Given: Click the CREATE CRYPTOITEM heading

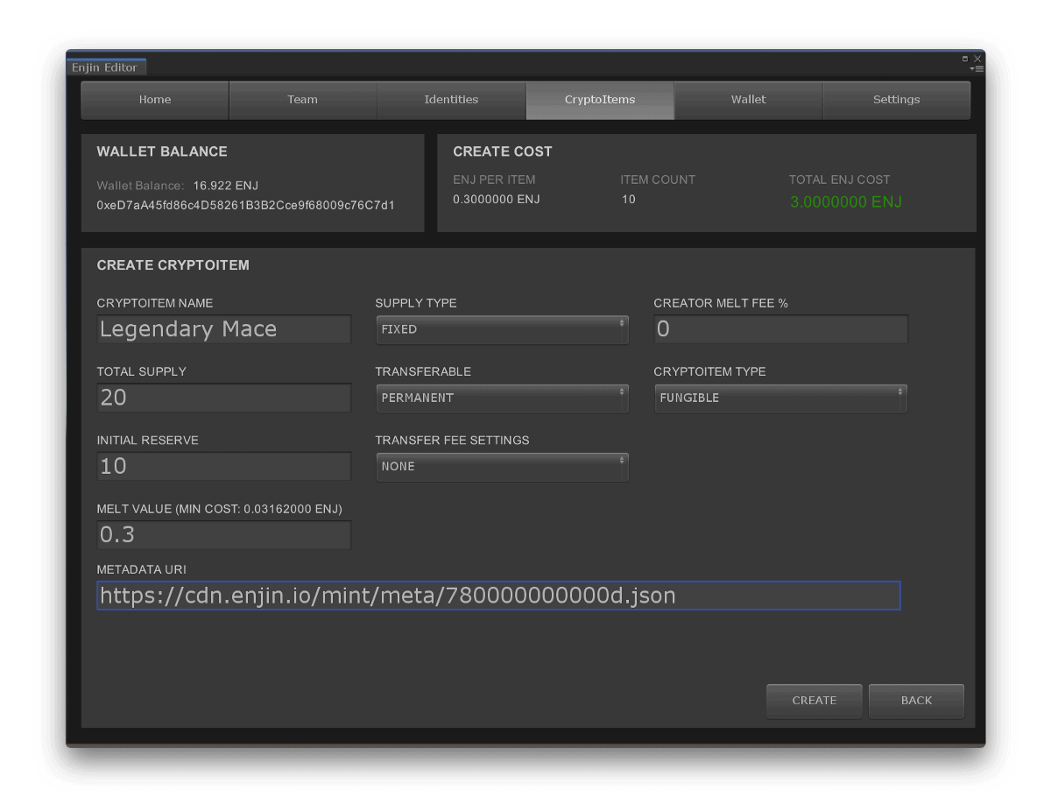Looking at the screenshot, I should [173, 265].
